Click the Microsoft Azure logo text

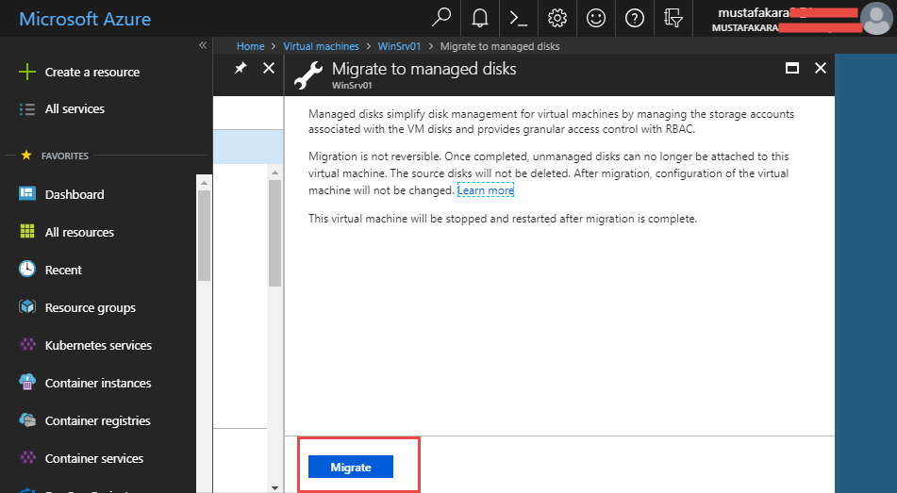click(x=85, y=19)
